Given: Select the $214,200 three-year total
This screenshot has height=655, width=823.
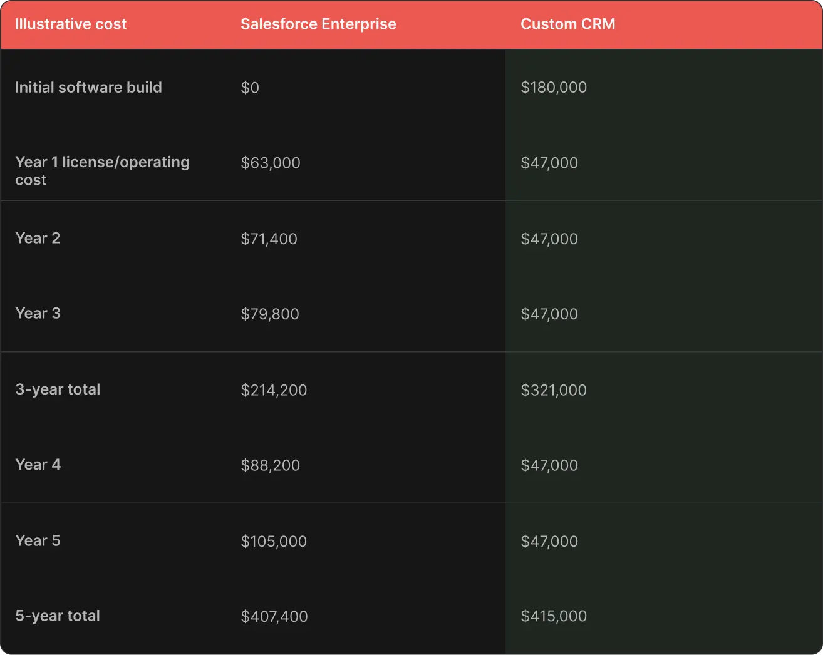Looking at the screenshot, I should tap(274, 390).
